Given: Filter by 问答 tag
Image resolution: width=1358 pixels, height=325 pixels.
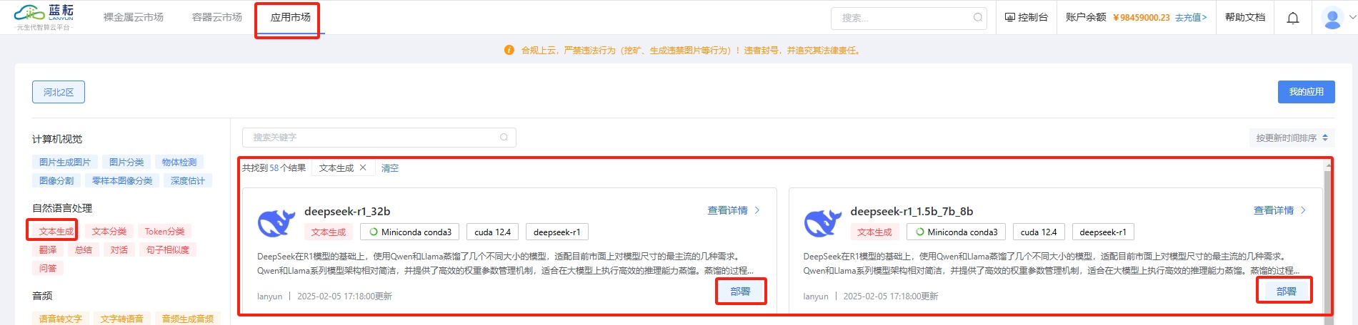Looking at the screenshot, I should click(48, 268).
